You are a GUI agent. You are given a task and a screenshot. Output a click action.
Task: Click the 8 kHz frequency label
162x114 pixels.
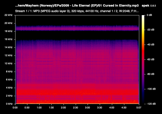[x=9, y=71]
